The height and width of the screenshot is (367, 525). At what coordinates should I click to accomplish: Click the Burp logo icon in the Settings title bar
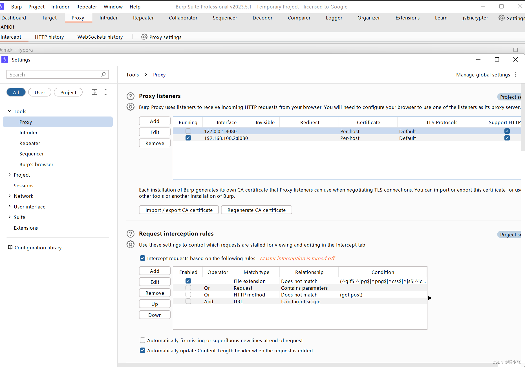point(5,60)
